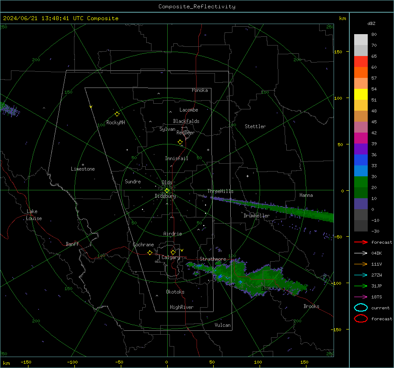Screen dimensions: 394x368
Task: Click the Banff city label
Action: [72, 244]
